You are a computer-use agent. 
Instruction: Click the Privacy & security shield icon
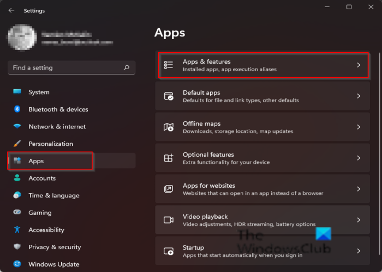click(17, 247)
